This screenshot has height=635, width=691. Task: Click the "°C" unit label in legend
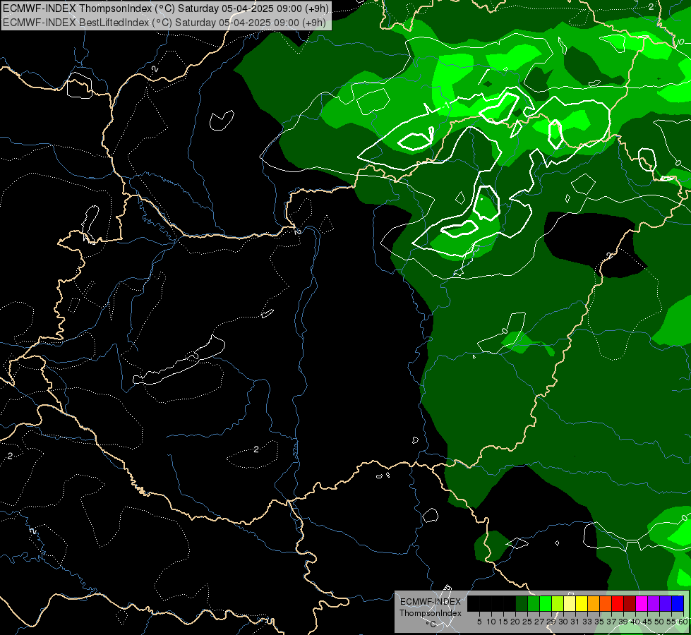pyautogui.click(x=431, y=624)
